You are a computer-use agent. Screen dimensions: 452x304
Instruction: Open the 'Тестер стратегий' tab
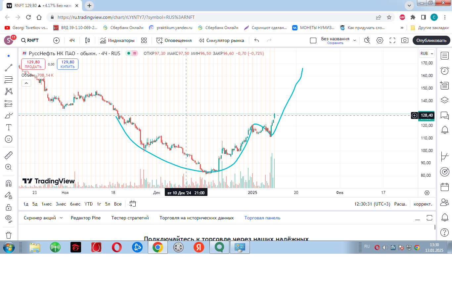click(x=130, y=218)
